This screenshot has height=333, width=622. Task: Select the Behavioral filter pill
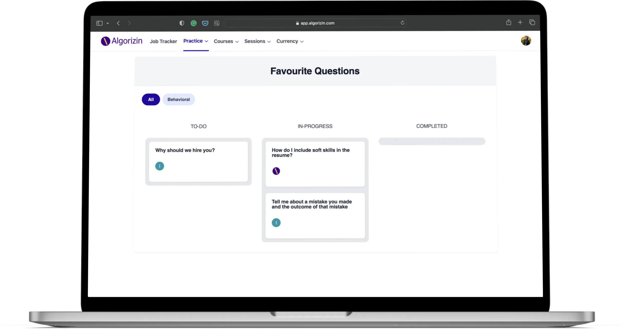point(179,99)
